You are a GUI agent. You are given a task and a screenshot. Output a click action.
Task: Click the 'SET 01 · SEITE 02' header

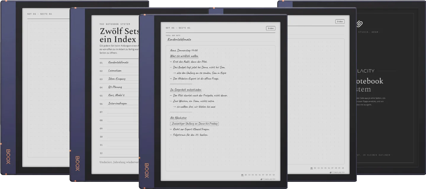pos(39,14)
